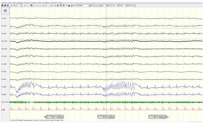Click the Undo curved arrow icon

pyautogui.click(x=31, y=6)
